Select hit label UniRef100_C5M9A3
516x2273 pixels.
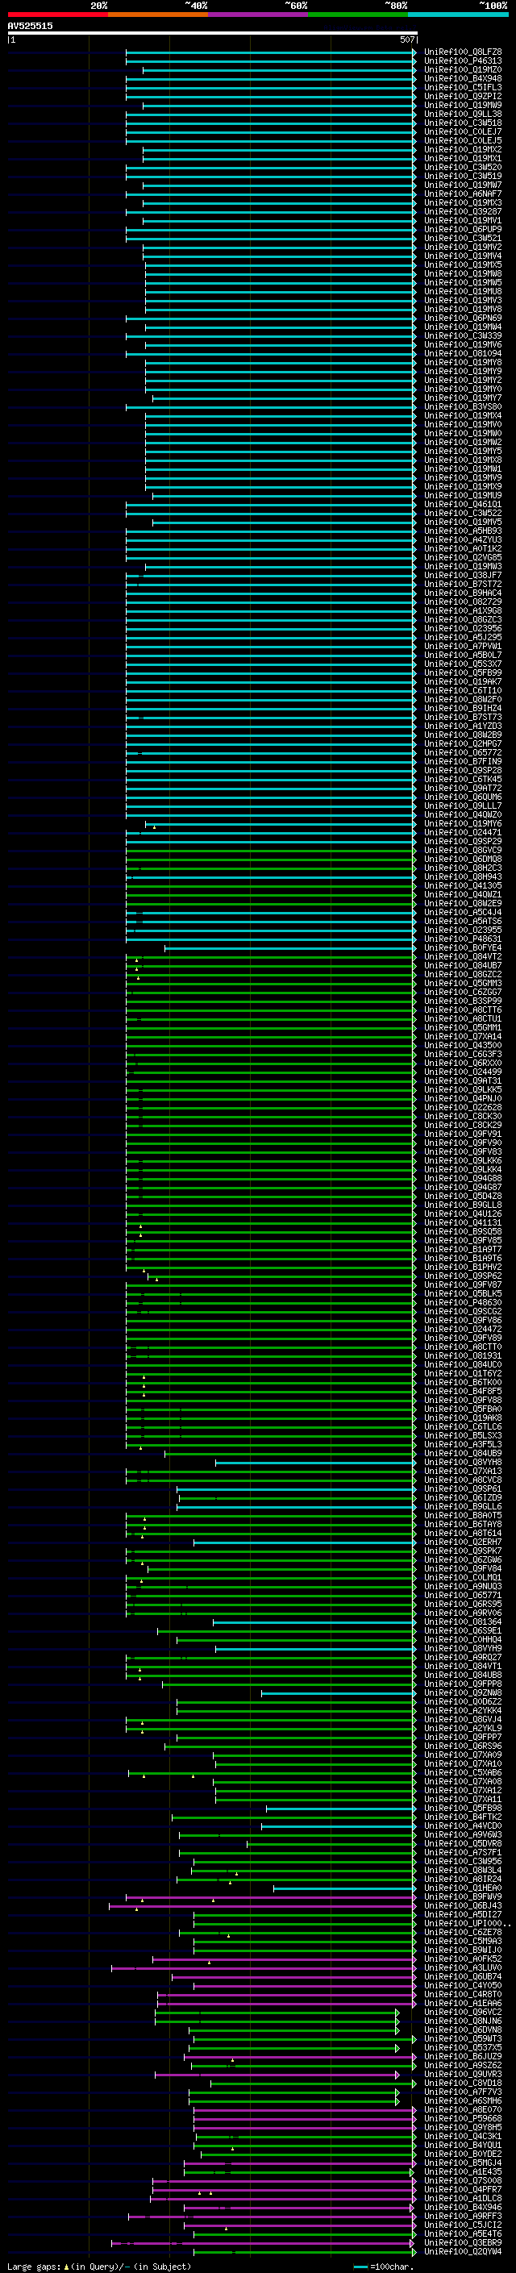click(x=463, y=1940)
